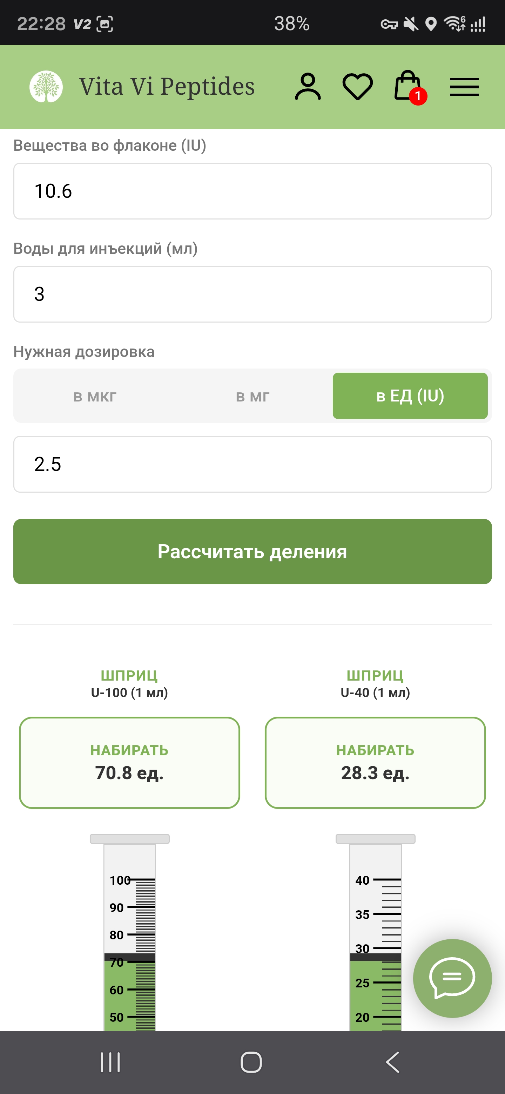This screenshot has width=505, height=1094.
Task: Tap the U-100 syringe 70.8 ед. result
Action: pos(129,763)
